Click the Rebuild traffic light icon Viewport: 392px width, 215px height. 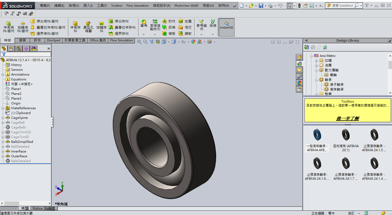click(299, 5)
